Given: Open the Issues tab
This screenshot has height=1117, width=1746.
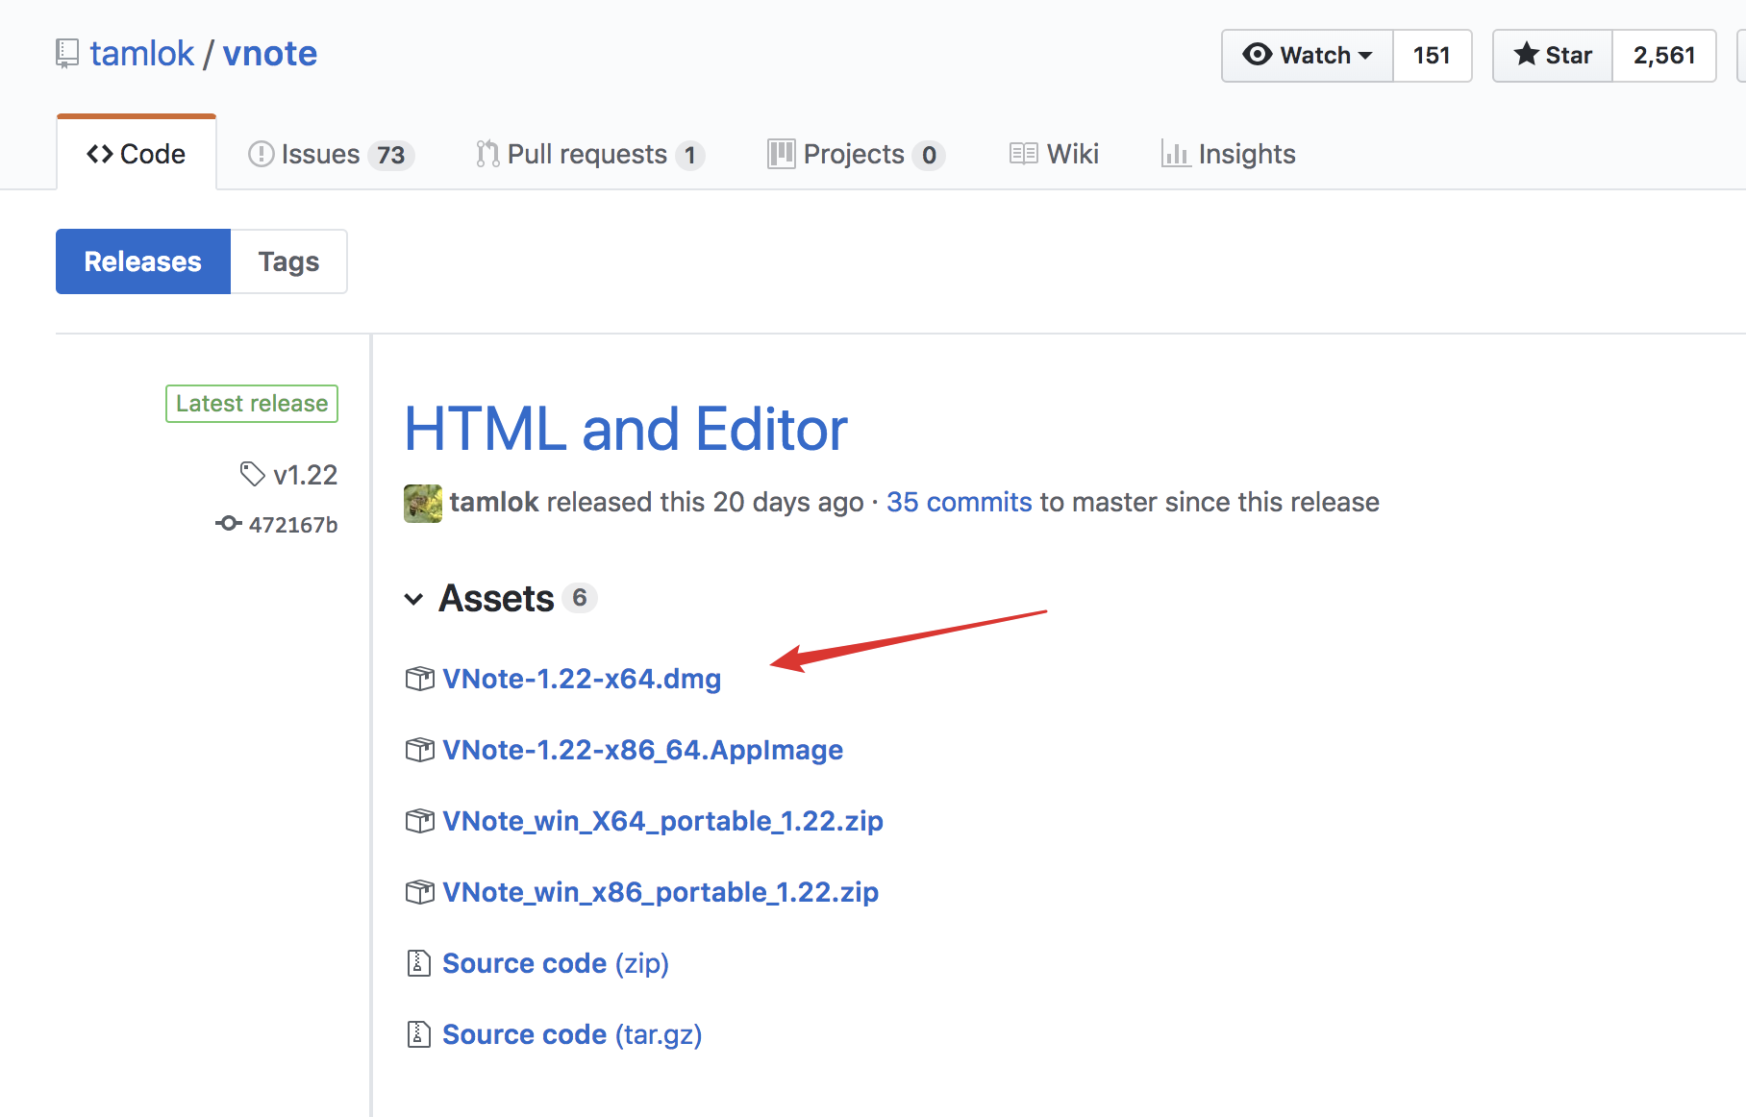Looking at the screenshot, I should 319,153.
